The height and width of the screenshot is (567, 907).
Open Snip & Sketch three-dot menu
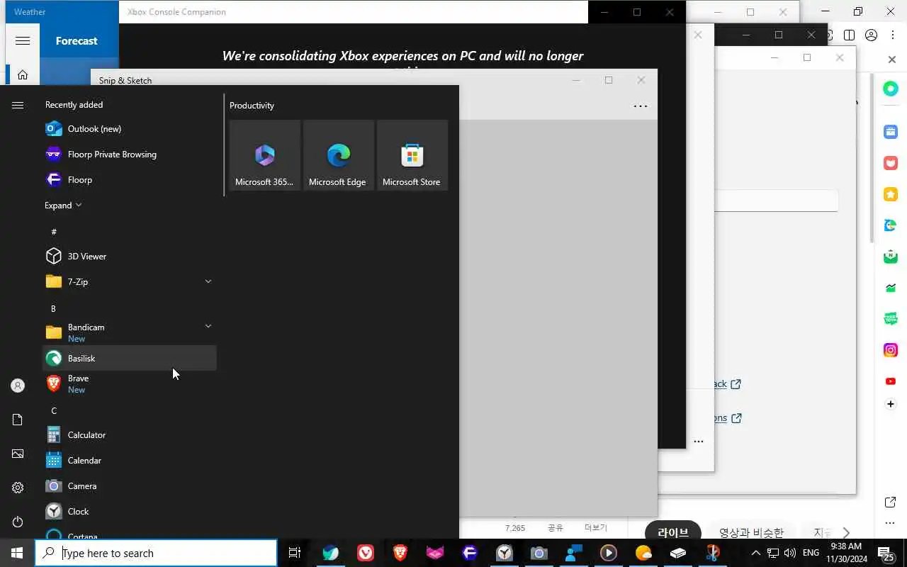[x=641, y=106]
